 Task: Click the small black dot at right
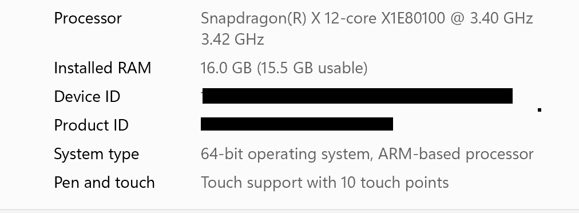(x=540, y=110)
